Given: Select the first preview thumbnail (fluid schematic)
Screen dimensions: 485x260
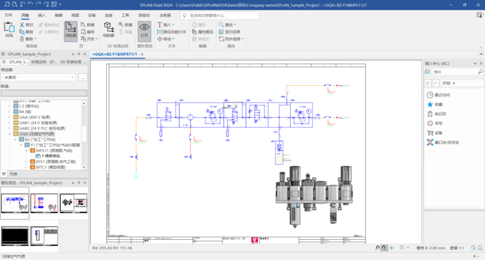Looking at the screenshot, I should (x=15, y=203).
